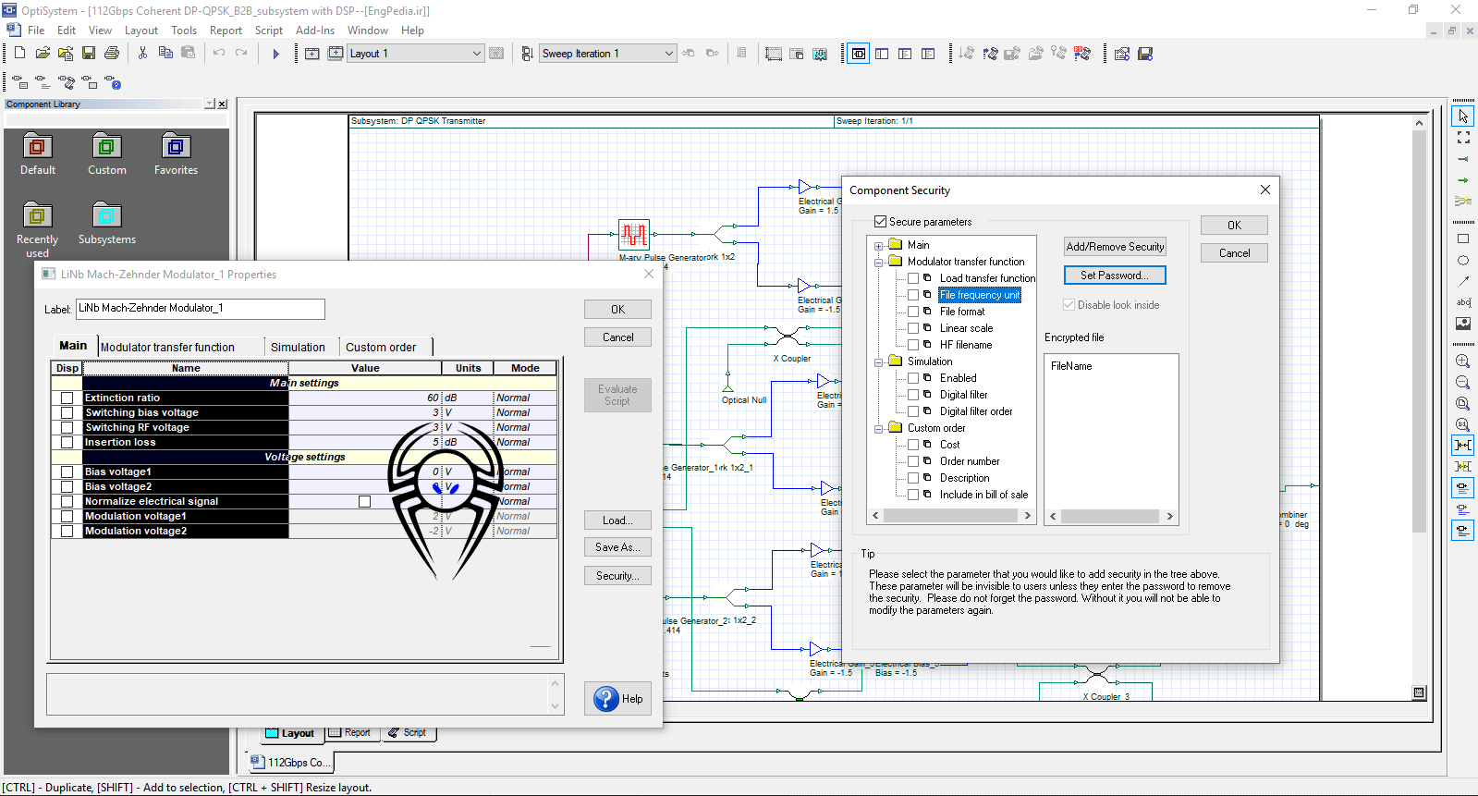Image resolution: width=1478 pixels, height=796 pixels.
Task: Click the Redo arrow in the toolbar
Action: pyautogui.click(x=241, y=54)
